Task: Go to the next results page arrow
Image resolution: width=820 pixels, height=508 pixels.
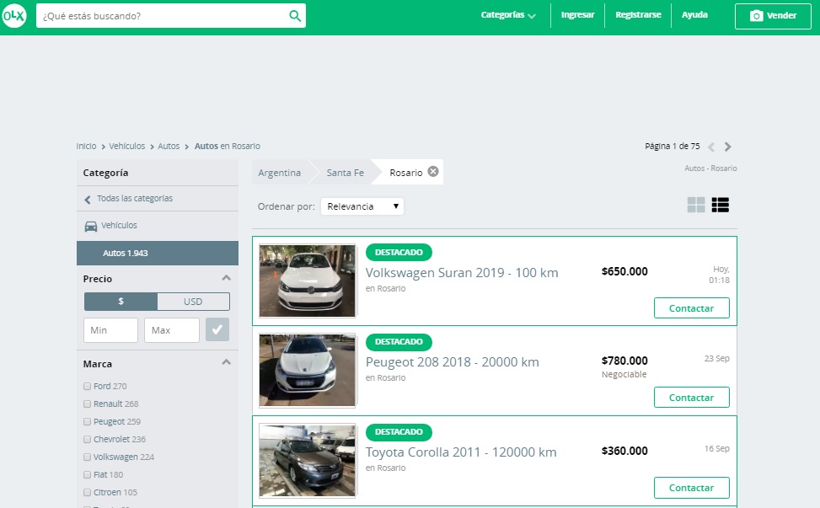Action: coord(727,147)
